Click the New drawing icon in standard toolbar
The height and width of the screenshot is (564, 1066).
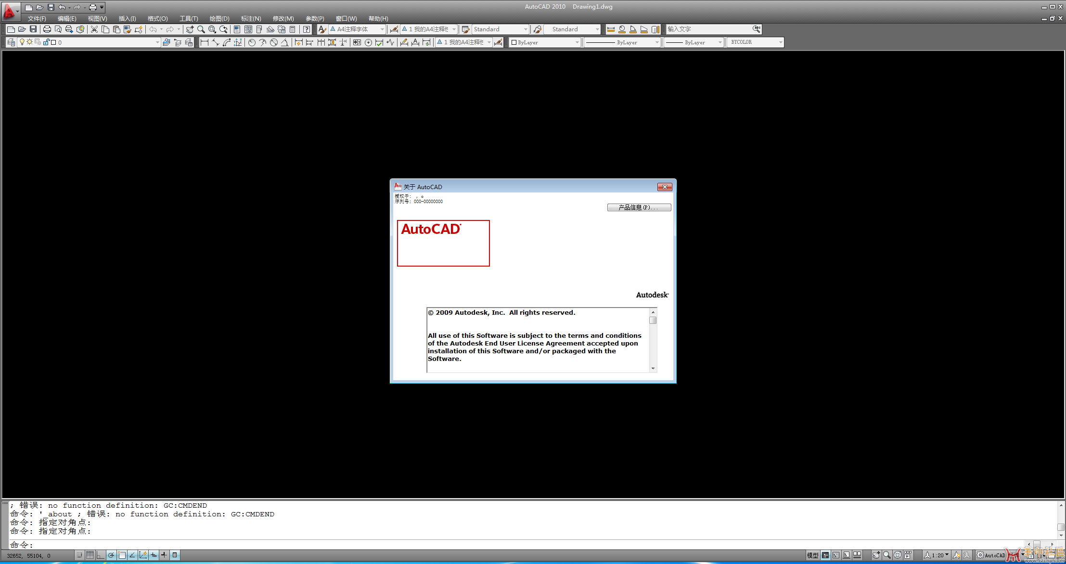tap(11, 29)
